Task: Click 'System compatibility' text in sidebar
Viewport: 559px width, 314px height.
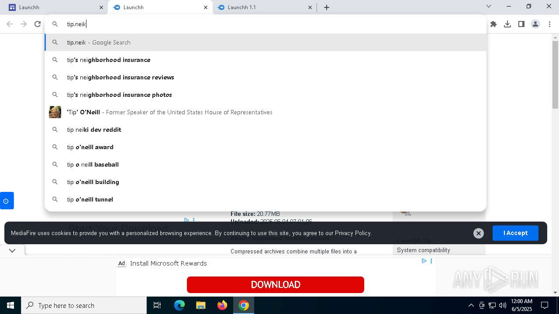Action: [423, 250]
